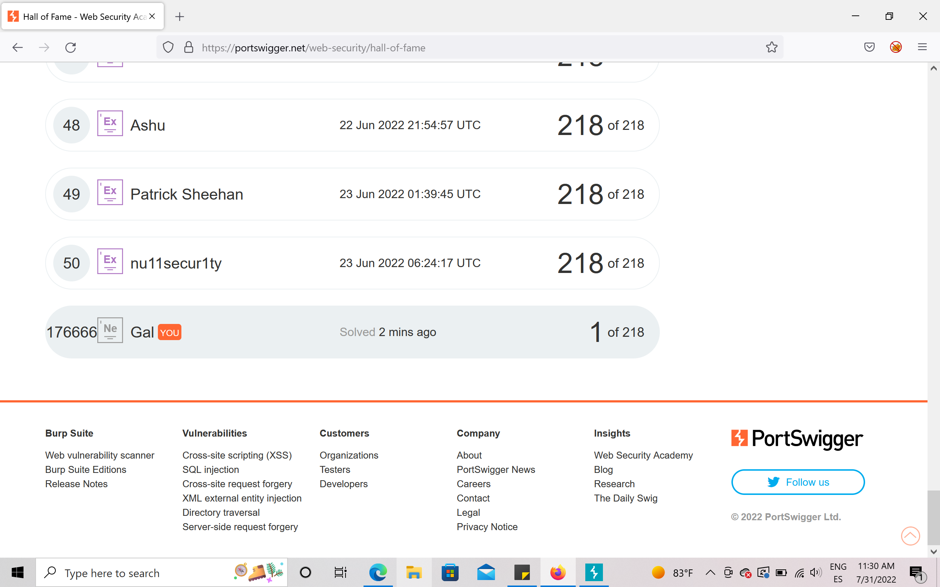Switch to the Hall of Fame tab
940x587 pixels.
click(78, 16)
